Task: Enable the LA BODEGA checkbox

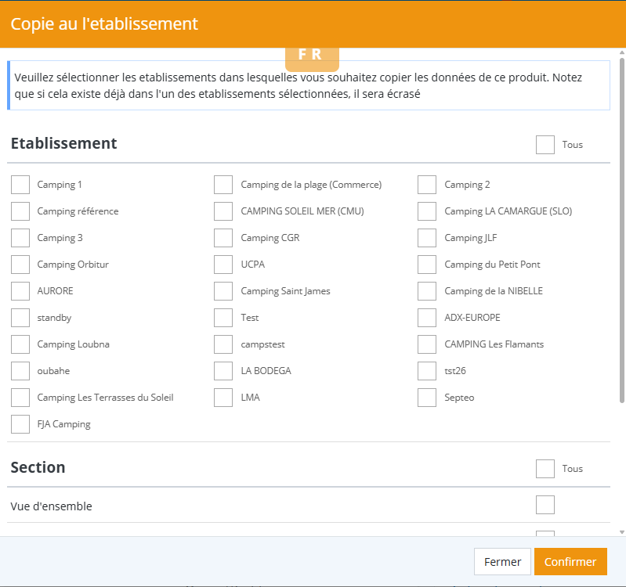Action: pos(223,371)
